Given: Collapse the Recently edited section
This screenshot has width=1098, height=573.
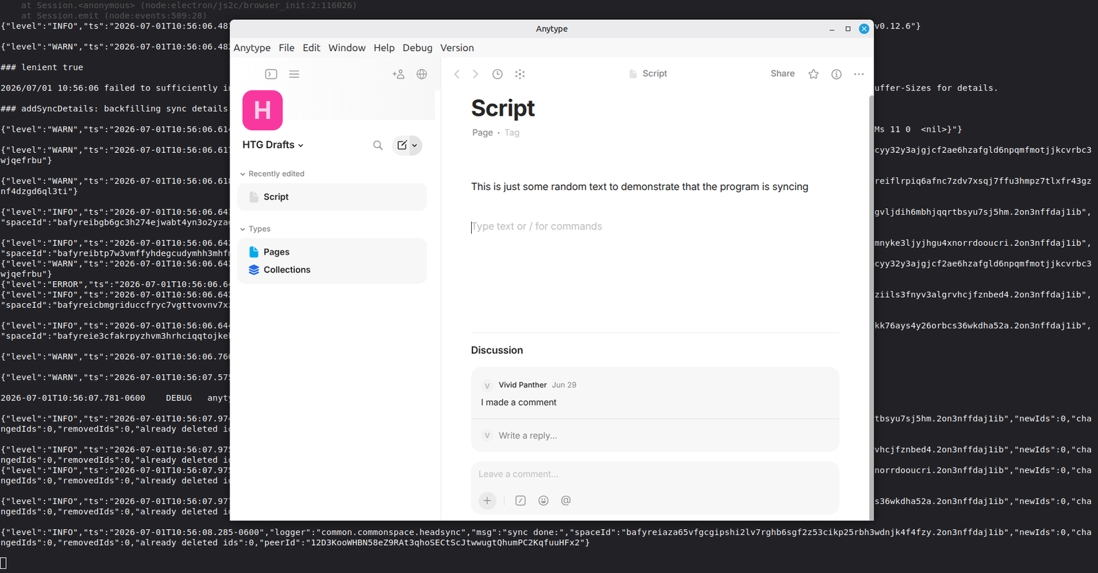Looking at the screenshot, I should pyautogui.click(x=272, y=173).
